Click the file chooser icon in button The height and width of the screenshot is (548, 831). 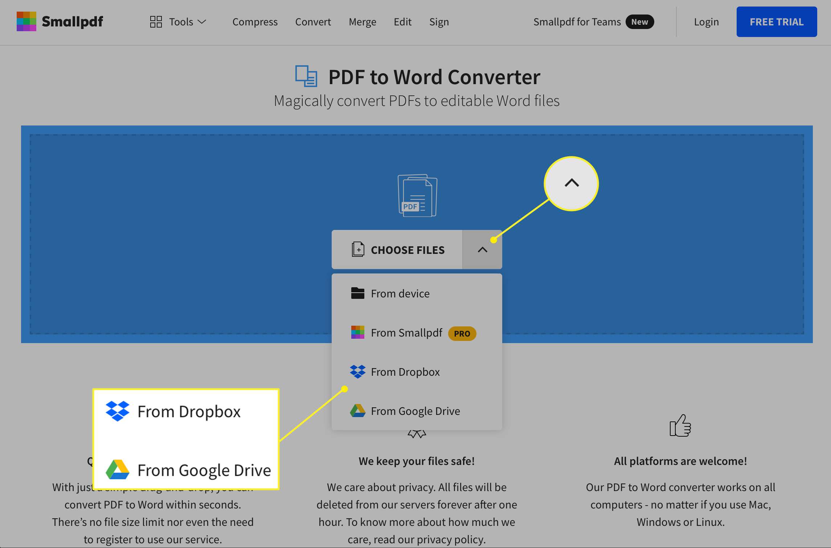coord(357,250)
